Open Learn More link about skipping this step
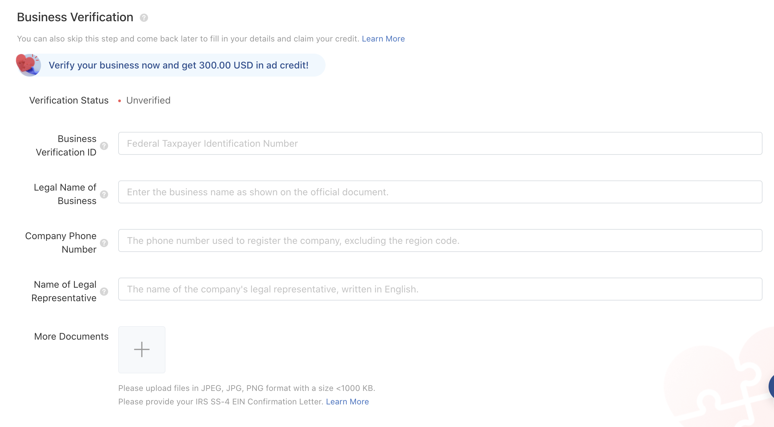 click(x=383, y=39)
